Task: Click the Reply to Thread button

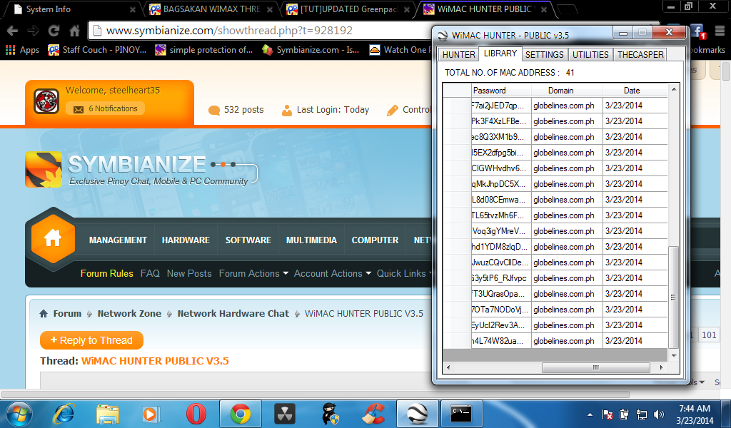Action: point(91,340)
